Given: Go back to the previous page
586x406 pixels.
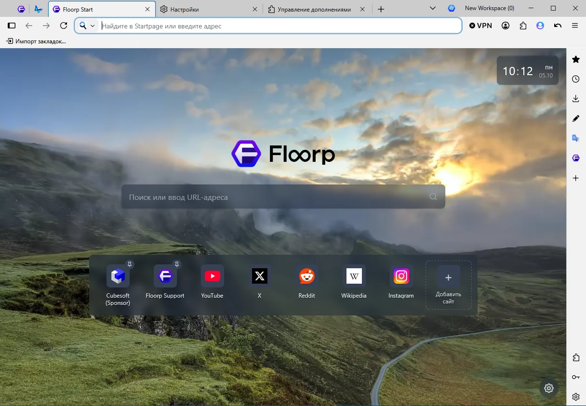Looking at the screenshot, I should (x=29, y=26).
